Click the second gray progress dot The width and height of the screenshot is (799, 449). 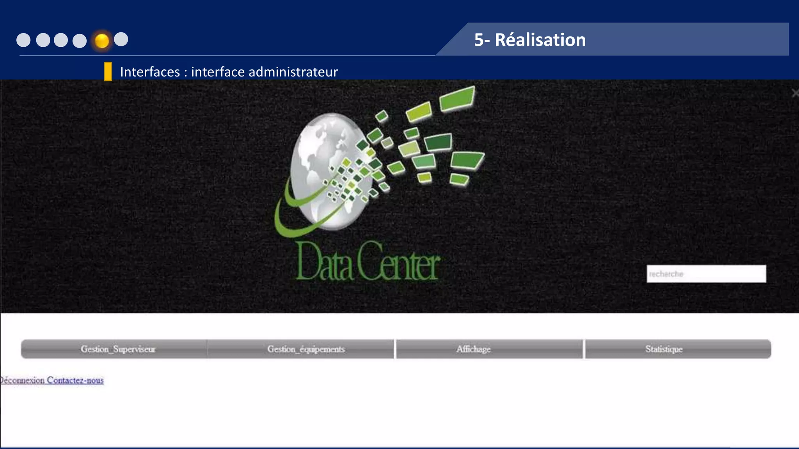coord(43,40)
